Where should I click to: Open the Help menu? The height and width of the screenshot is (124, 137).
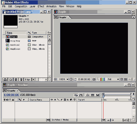click(x=79, y=6)
